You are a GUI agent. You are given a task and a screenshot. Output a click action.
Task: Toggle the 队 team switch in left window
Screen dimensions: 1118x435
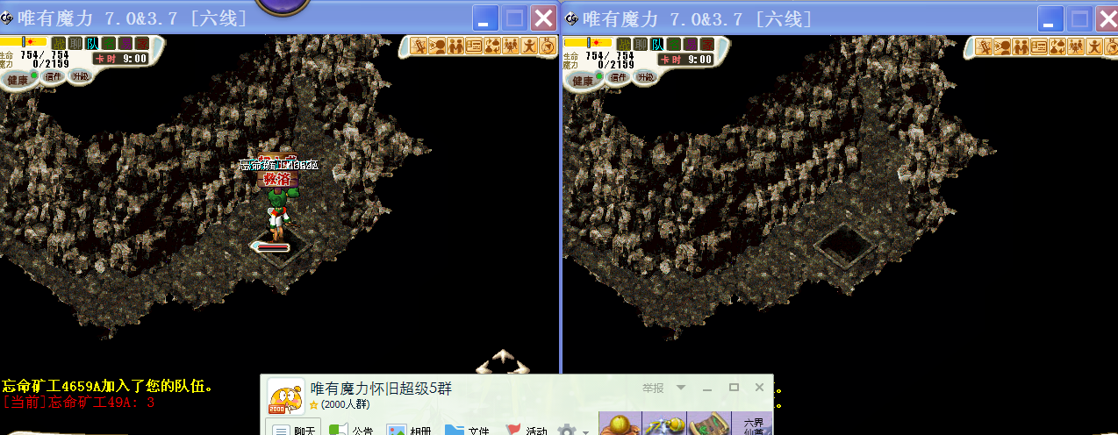tap(92, 43)
